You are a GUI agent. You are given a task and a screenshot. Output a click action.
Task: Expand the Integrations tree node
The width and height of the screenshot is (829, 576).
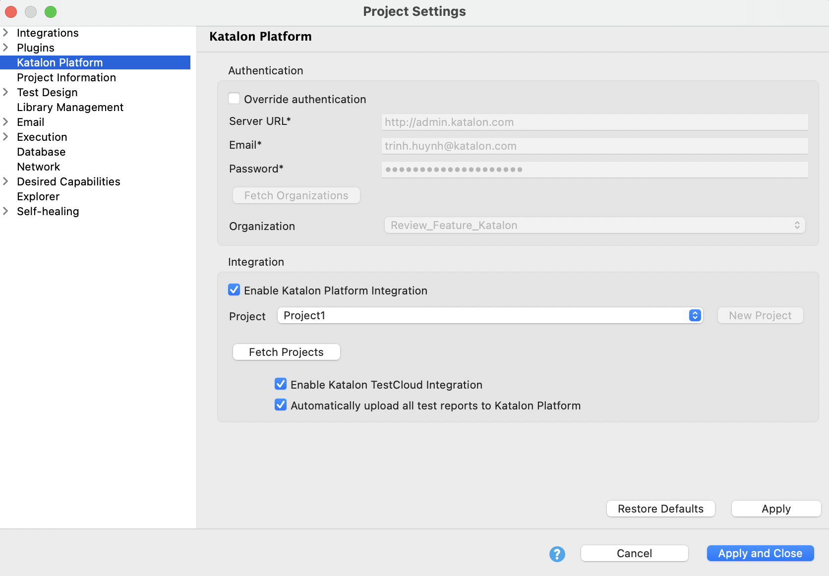(6, 33)
